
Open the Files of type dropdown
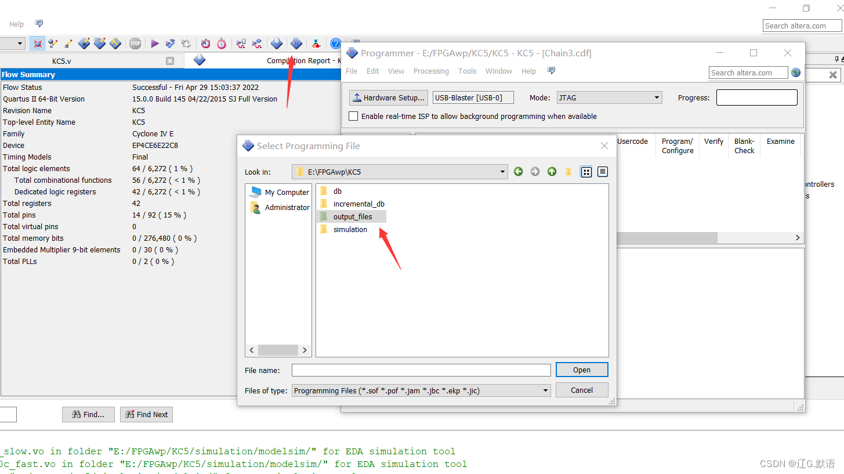pyautogui.click(x=545, y=390)
